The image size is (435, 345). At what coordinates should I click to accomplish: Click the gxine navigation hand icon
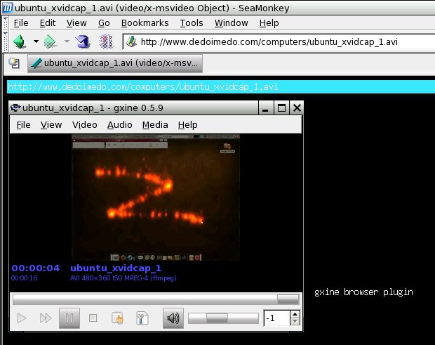click(x=118, y=318)
